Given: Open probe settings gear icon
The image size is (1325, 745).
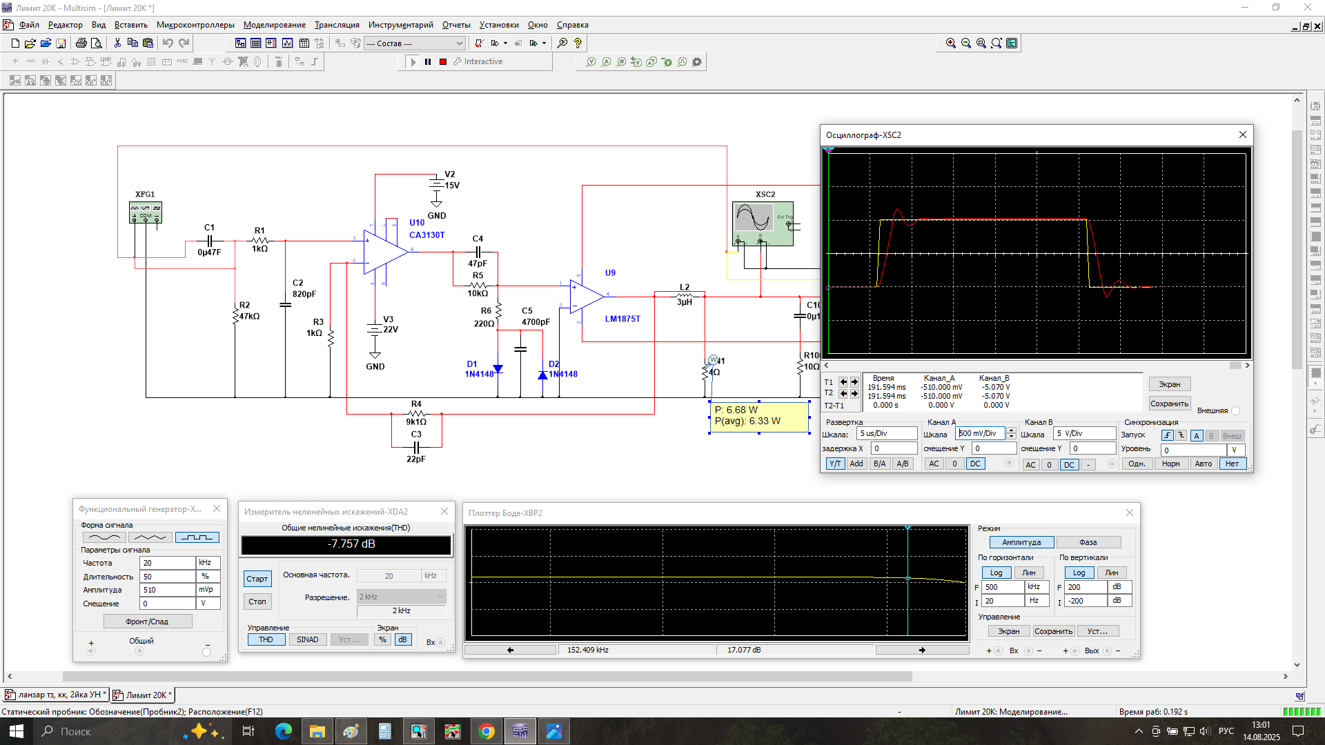Looking at the screenshot, I should point(697,61).
